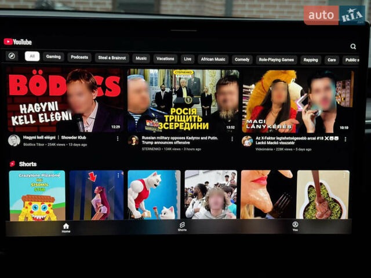Click the YouTube logo
The width and height of the screenshot is (371, 278).
coord(18,42)
